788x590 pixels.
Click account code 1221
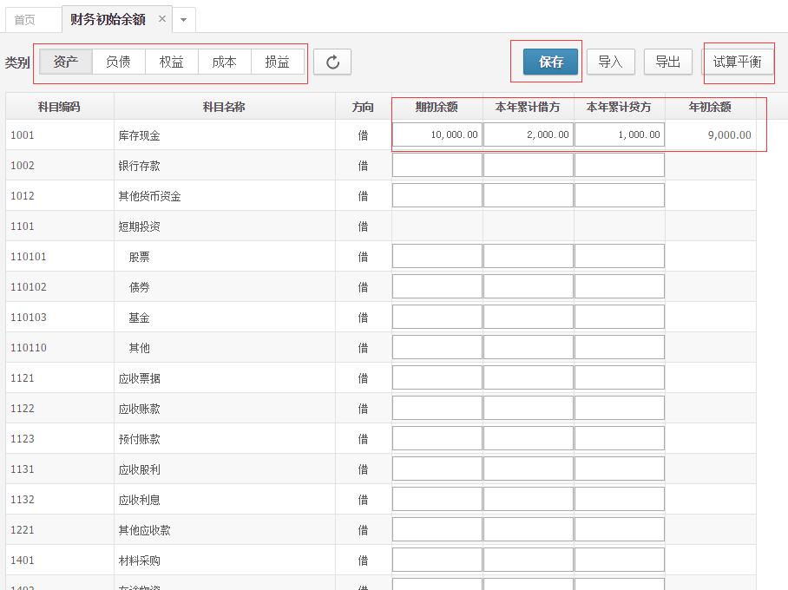coord(22,529)
